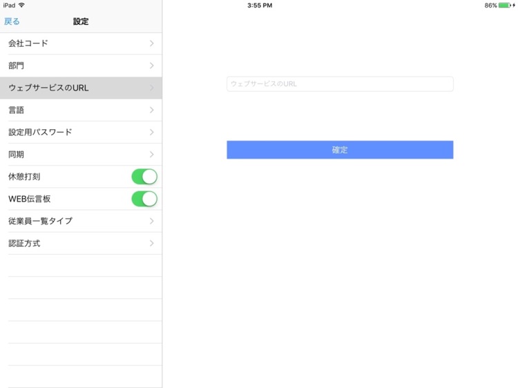Tap the 3:55 PM clock
518x388 pixels.
(260, 6)
